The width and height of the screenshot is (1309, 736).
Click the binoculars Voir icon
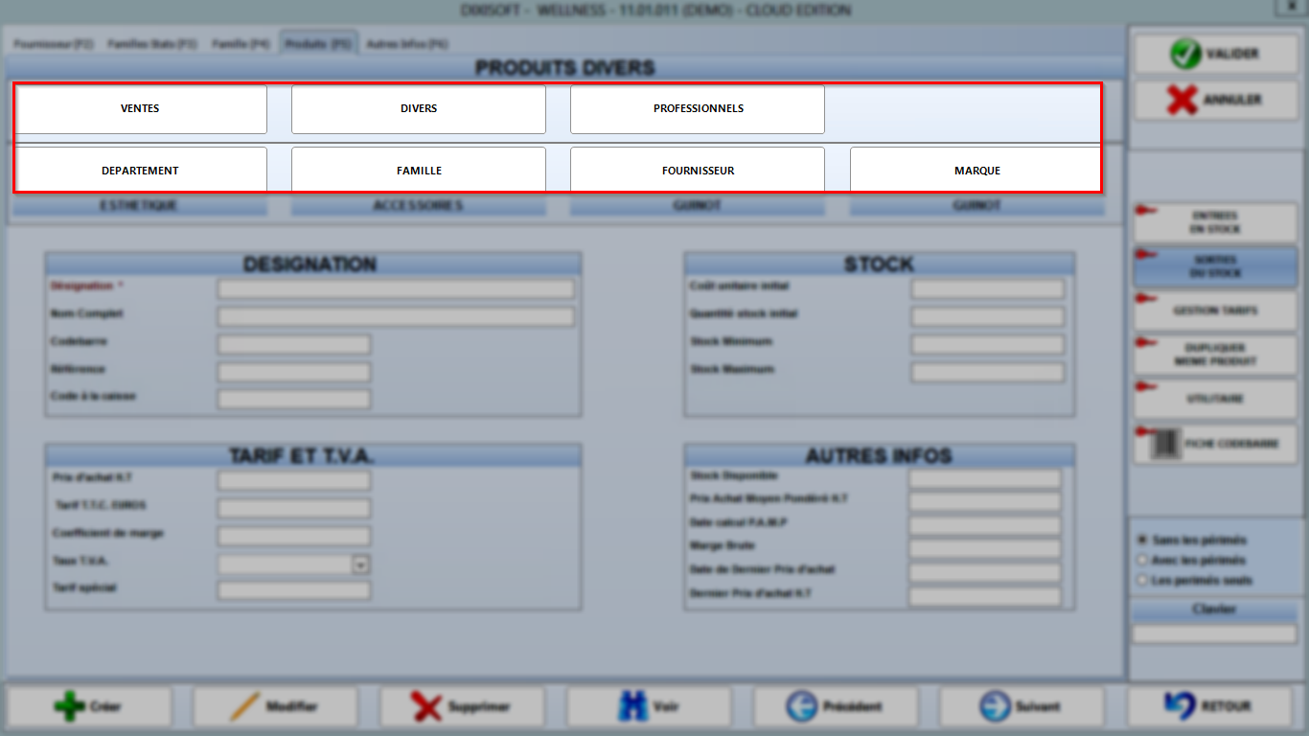point(632,707)
